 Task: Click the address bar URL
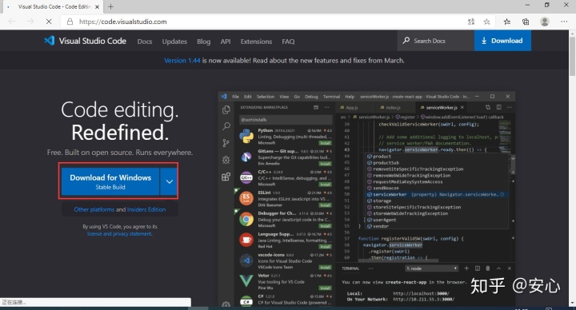click(123, 22)
